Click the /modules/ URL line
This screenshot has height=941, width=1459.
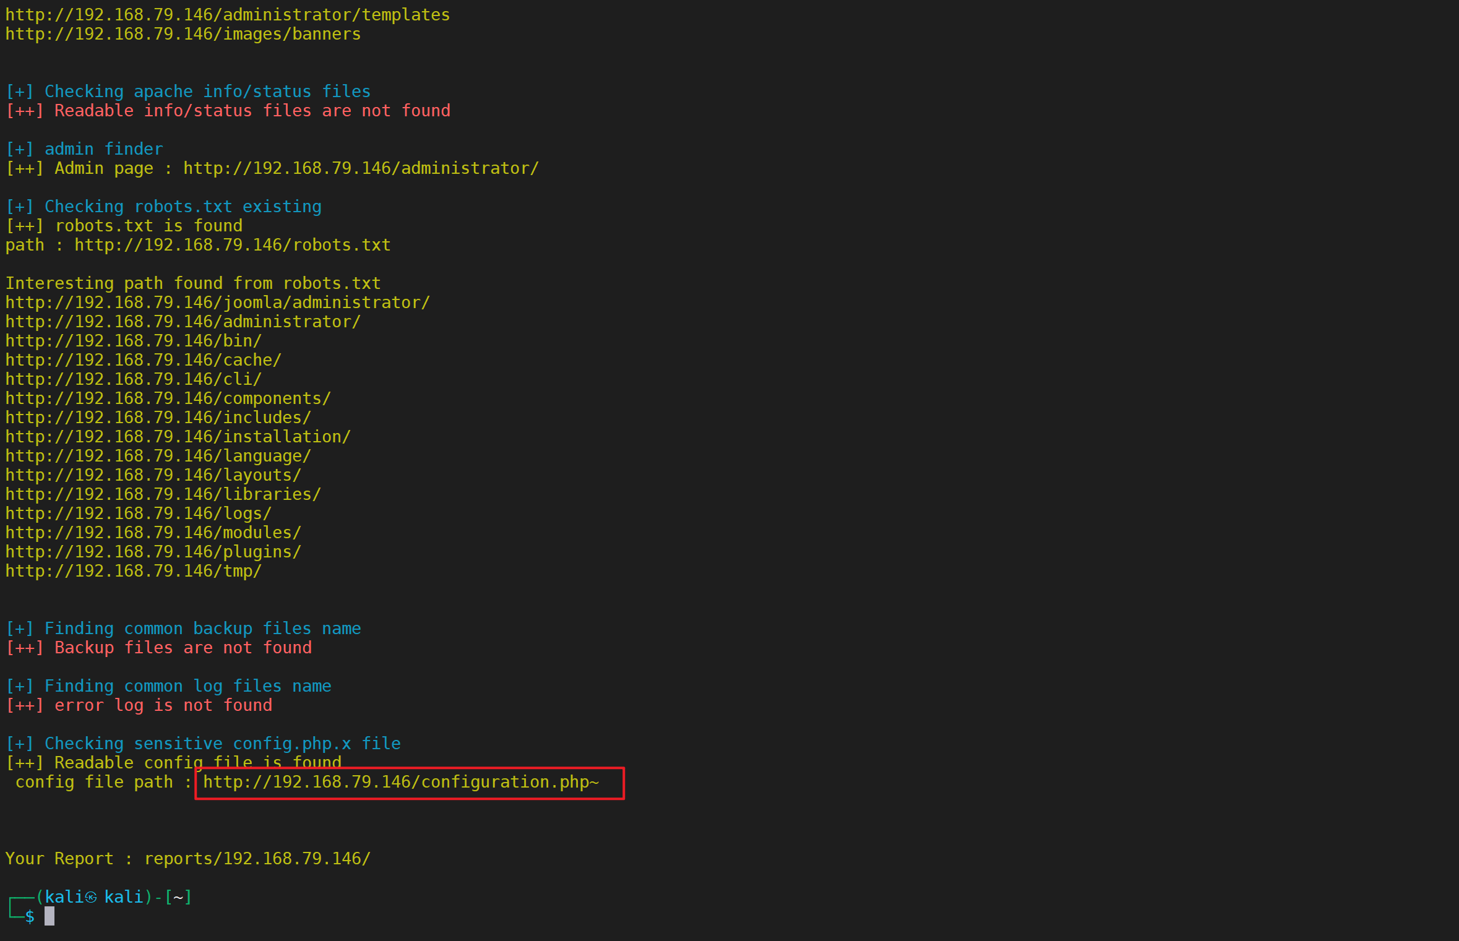tap(153, 533)
